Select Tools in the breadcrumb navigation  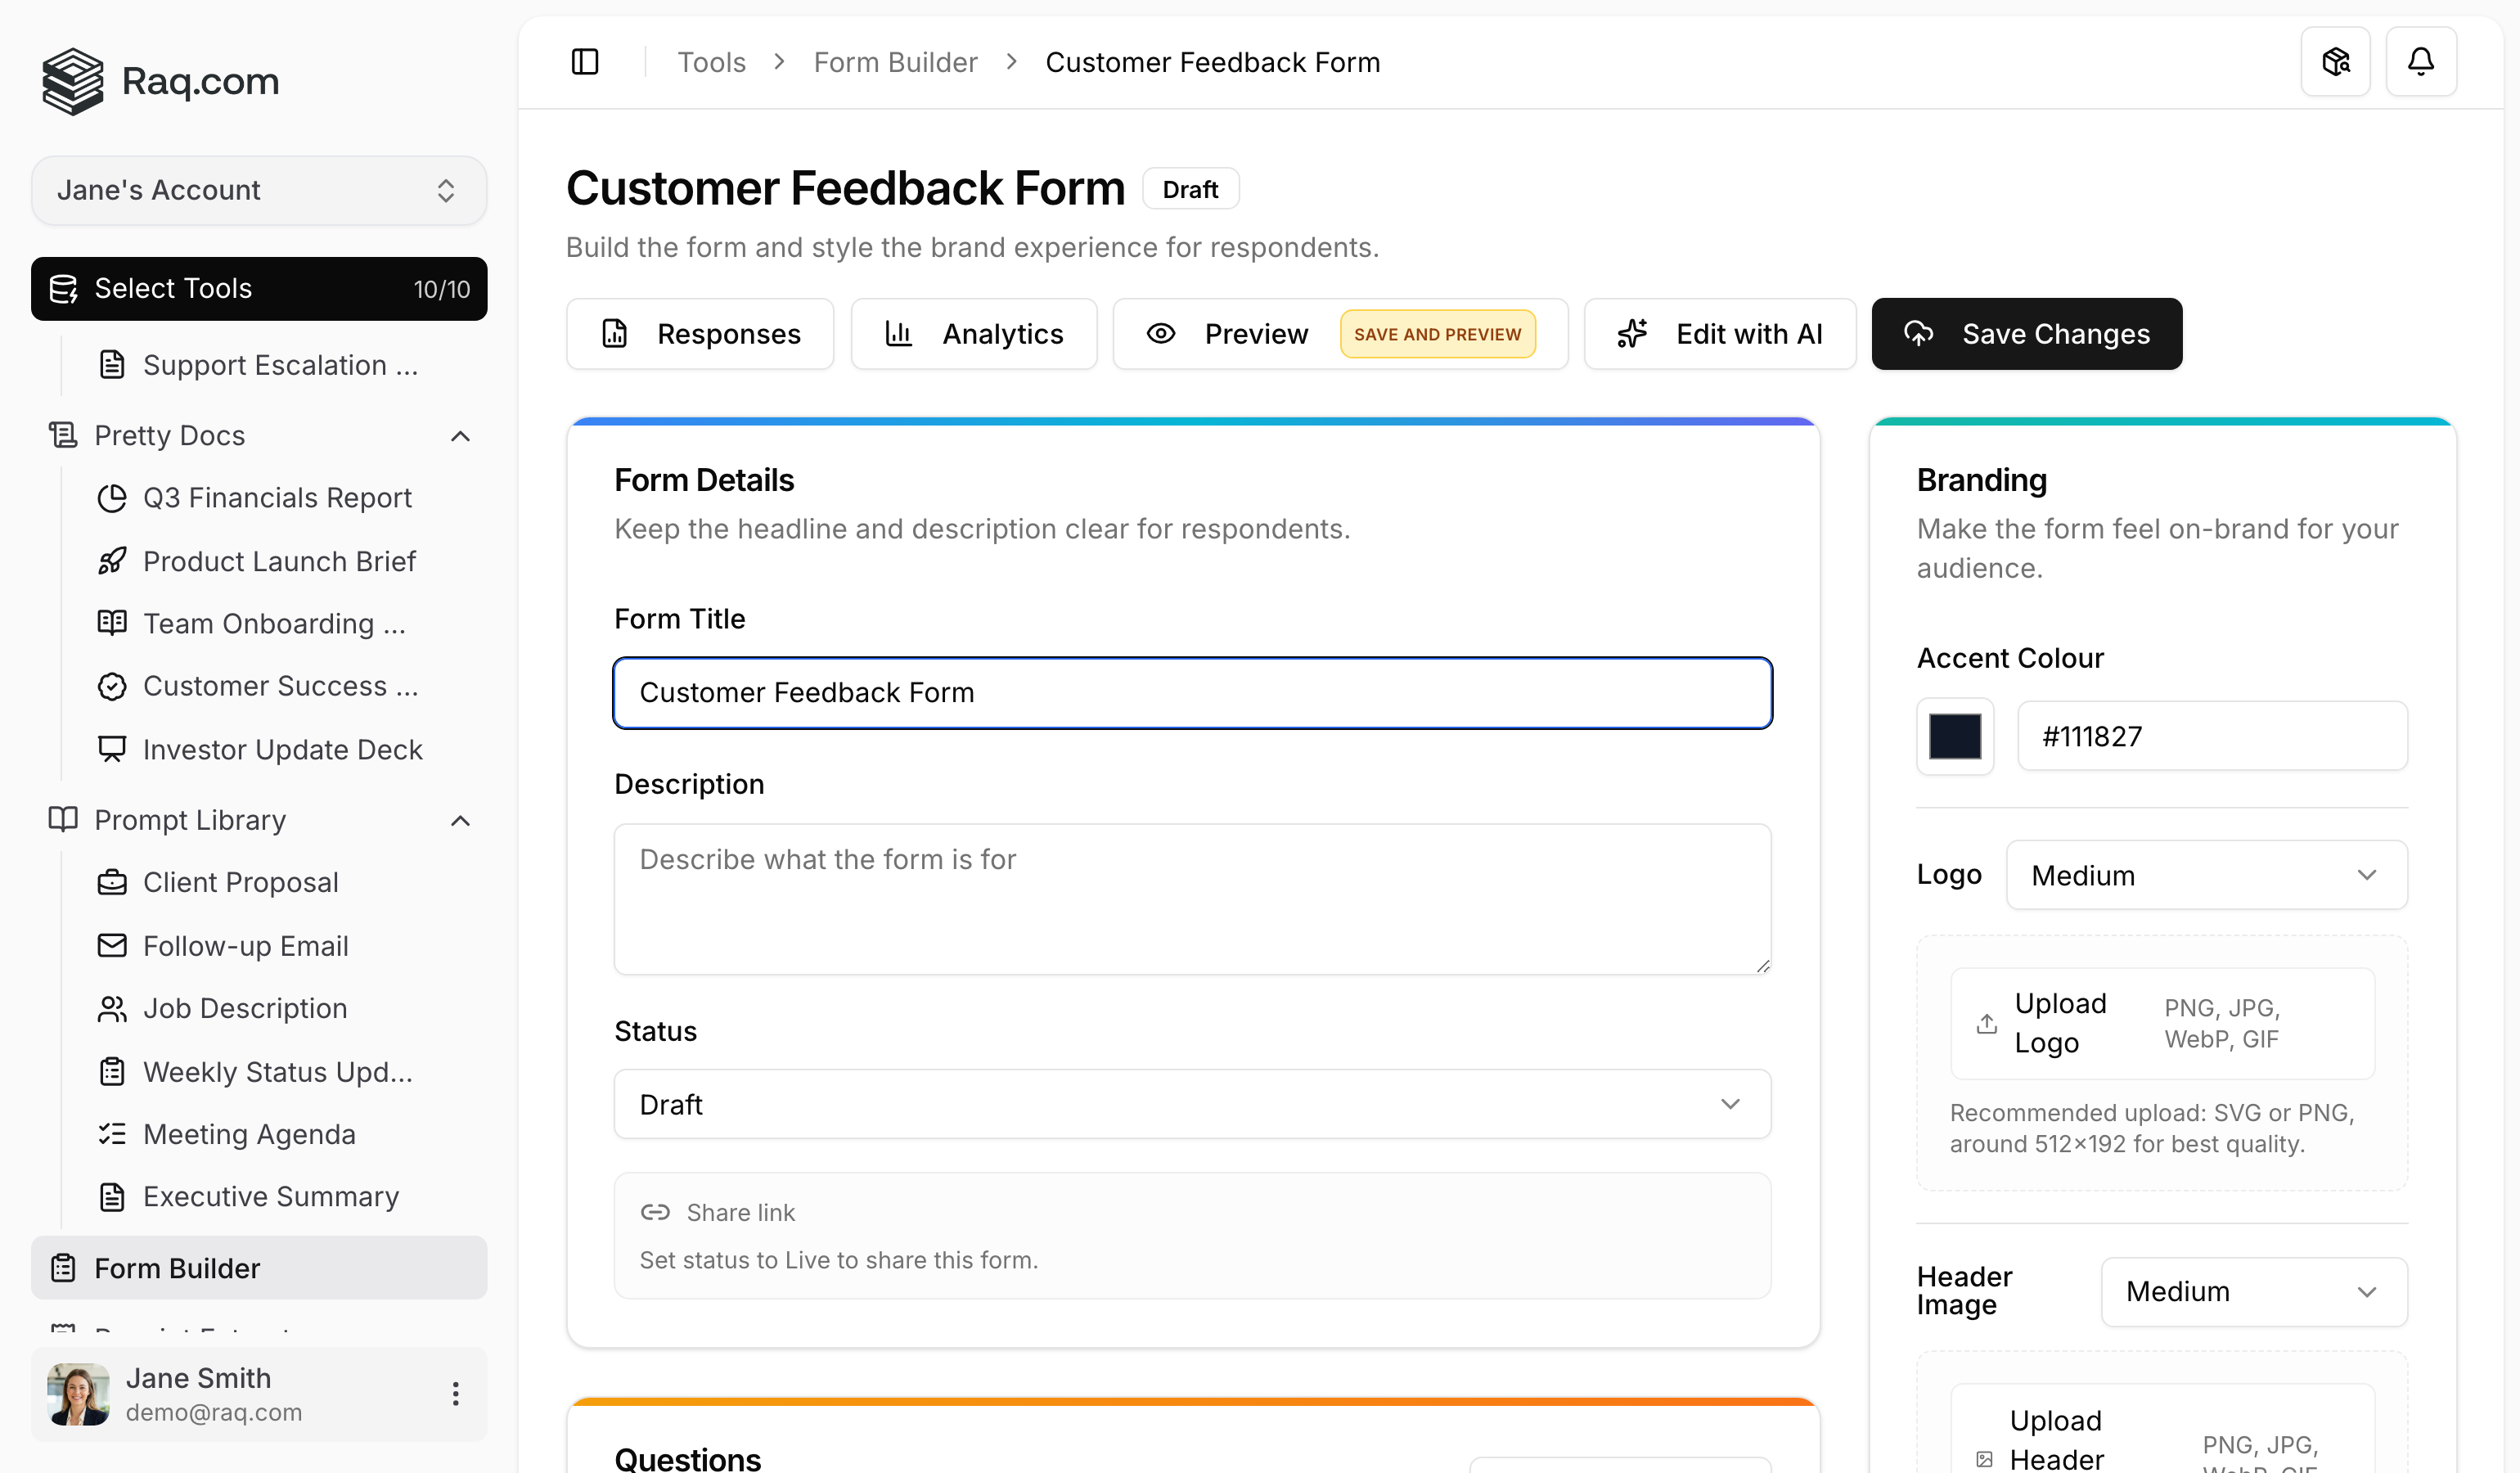711,61
